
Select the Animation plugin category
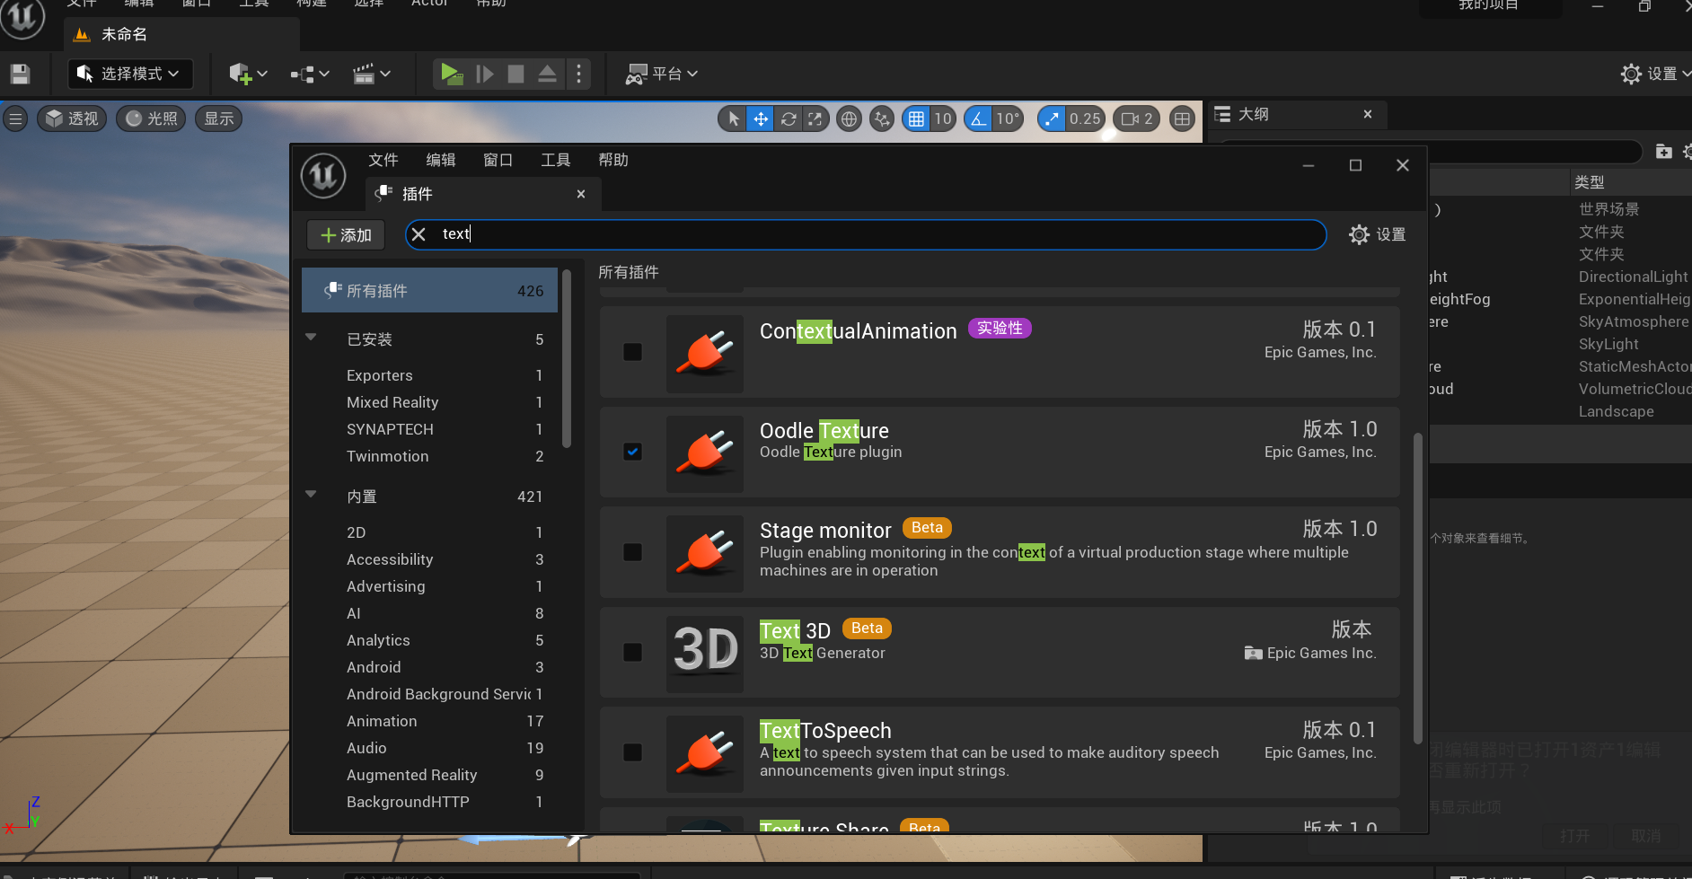(x=382, y=721)
